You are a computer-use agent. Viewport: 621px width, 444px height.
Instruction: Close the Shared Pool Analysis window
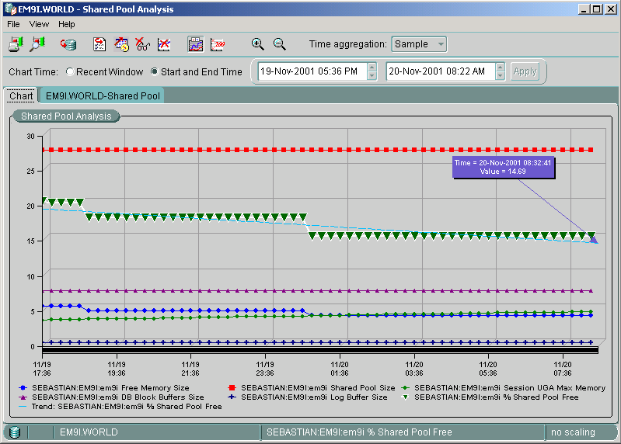(610, 9)
